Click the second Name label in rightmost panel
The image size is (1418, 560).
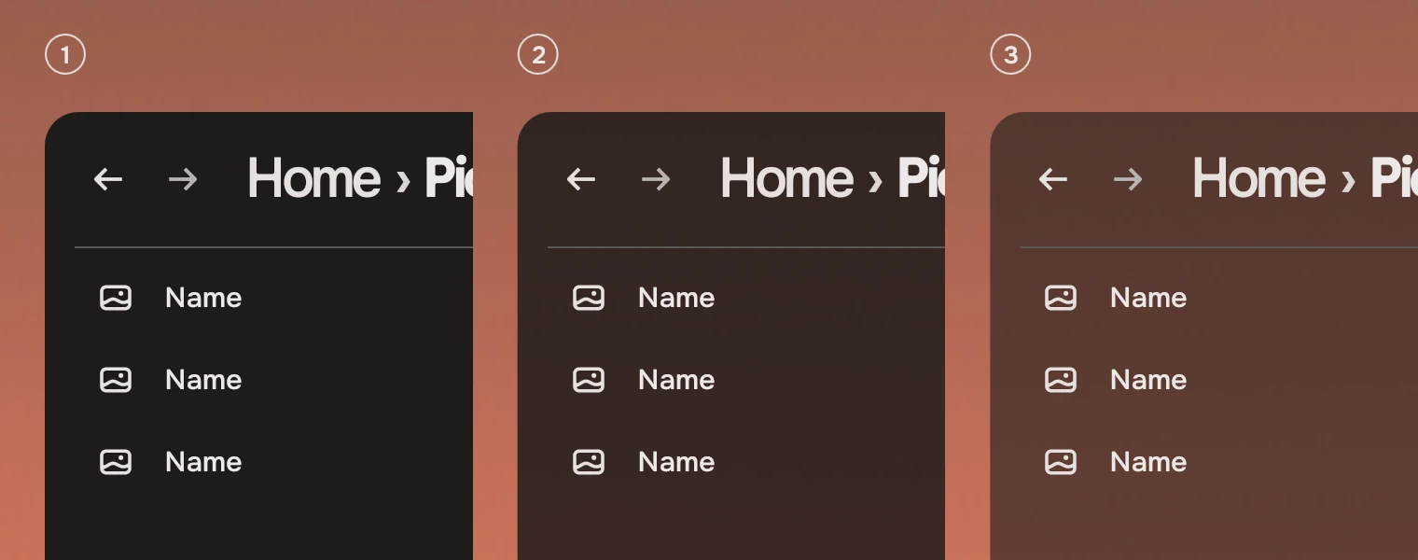(x=1148, y=380)
